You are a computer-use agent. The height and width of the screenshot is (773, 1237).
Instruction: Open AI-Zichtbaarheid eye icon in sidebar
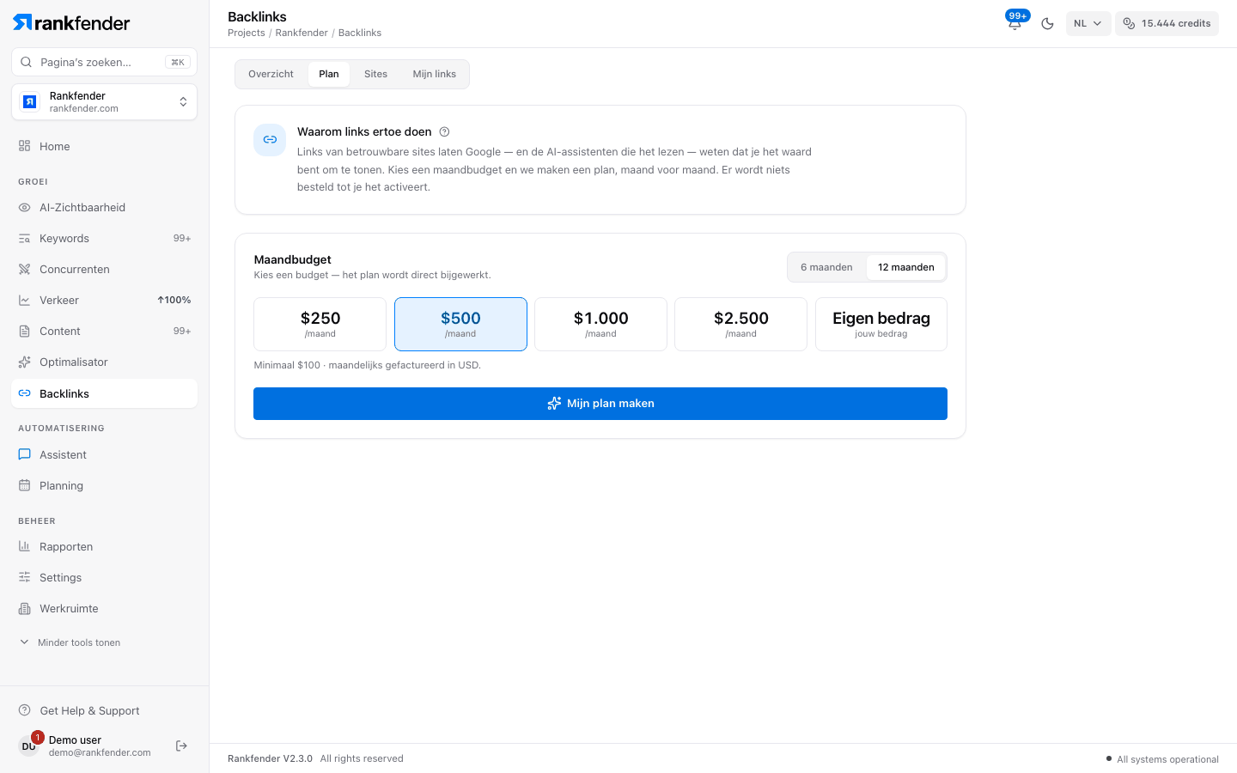coord(25,208)
